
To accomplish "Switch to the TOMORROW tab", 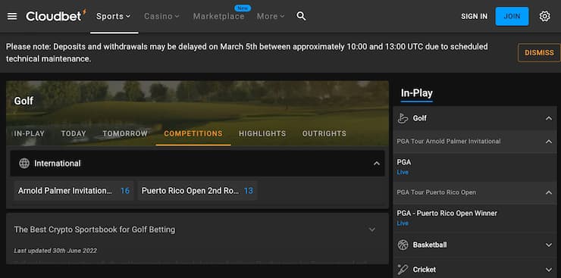I will click(125, 133).
